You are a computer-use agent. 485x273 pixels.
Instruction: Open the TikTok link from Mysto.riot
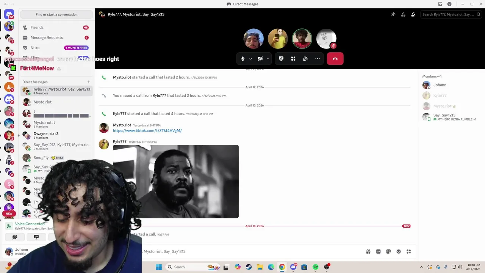click(x=147, y=130)
